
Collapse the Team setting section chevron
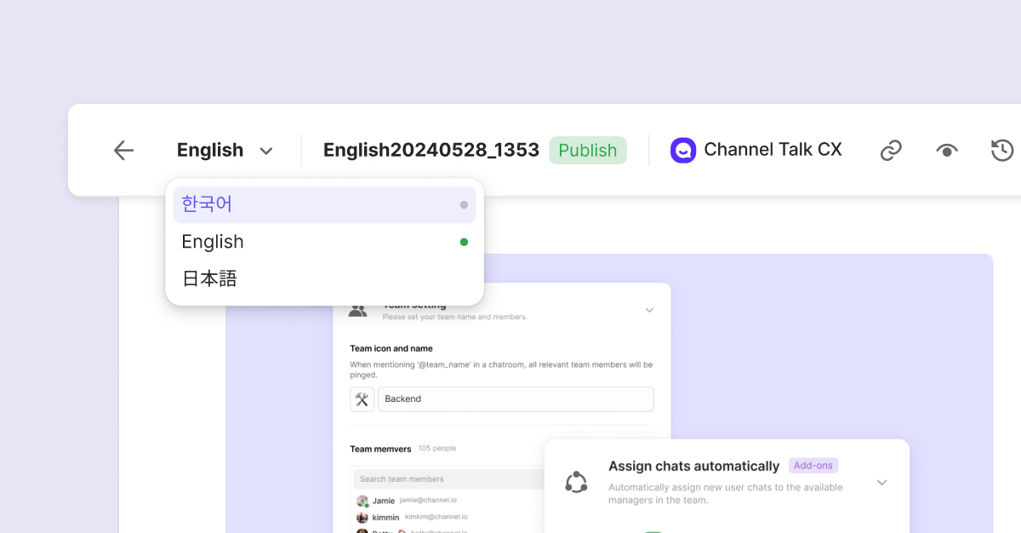point(649,311)
